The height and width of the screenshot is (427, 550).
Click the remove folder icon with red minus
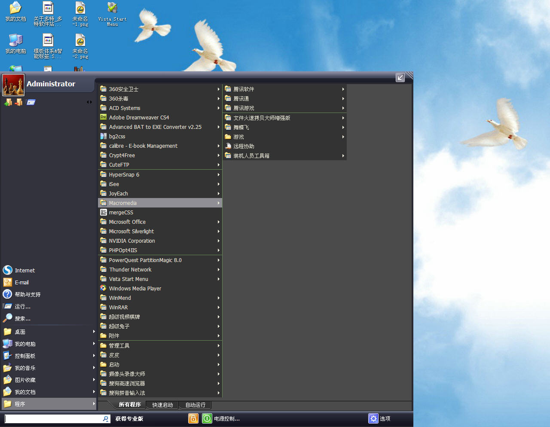click(18, 102)
